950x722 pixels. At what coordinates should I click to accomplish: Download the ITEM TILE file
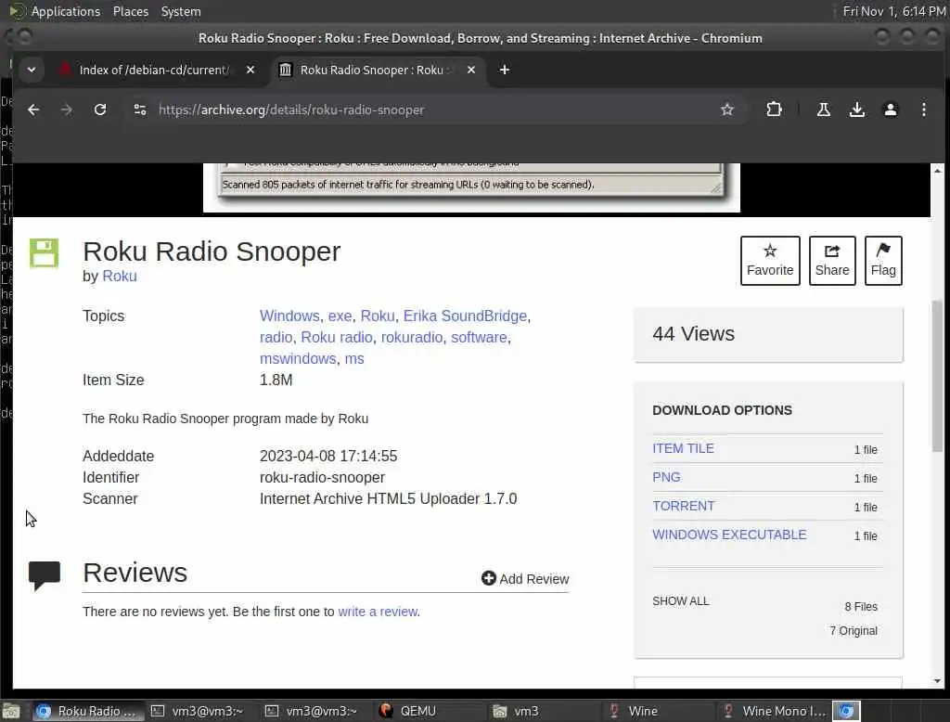(x=683, y=448)
